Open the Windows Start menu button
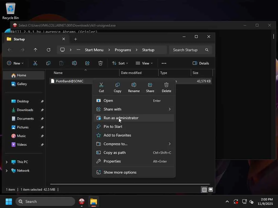 [x=9, y=201]
